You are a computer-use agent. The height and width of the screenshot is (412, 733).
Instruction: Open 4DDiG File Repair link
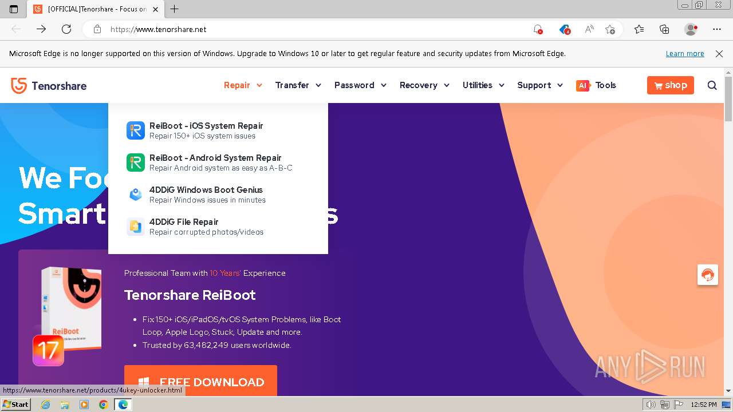pyautogui.click(x=184, y=222)
